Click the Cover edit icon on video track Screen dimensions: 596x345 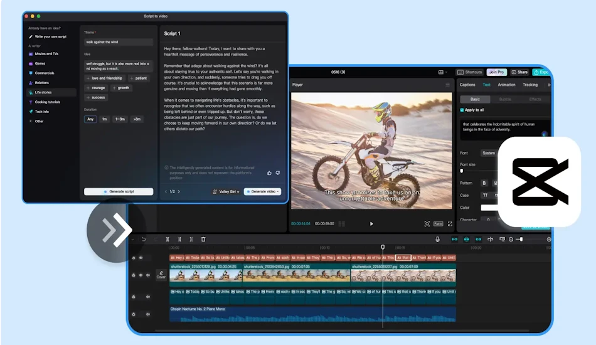(x=161, y=275)
